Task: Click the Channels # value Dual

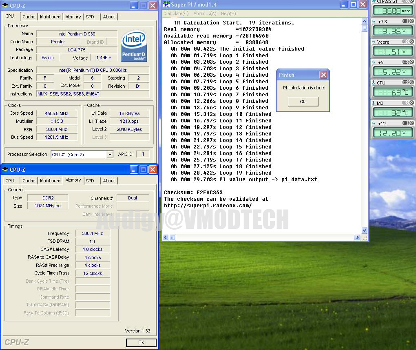Action: 133,198
